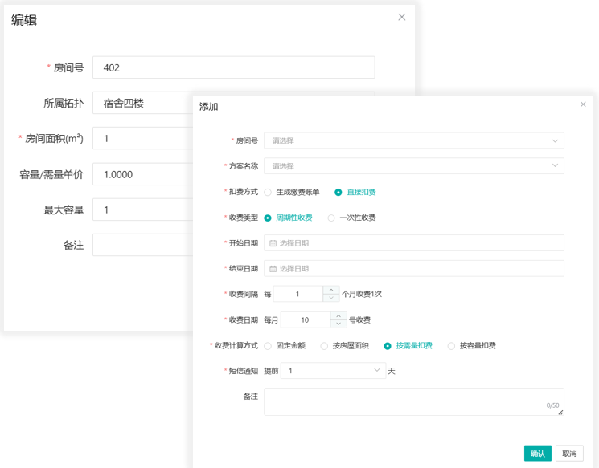599x468 pixels.
Task: Increase 收费日期 day with up arrow
Action: 337,315
